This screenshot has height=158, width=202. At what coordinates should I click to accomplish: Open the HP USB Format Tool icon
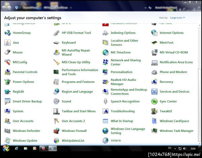click(57, 33)
